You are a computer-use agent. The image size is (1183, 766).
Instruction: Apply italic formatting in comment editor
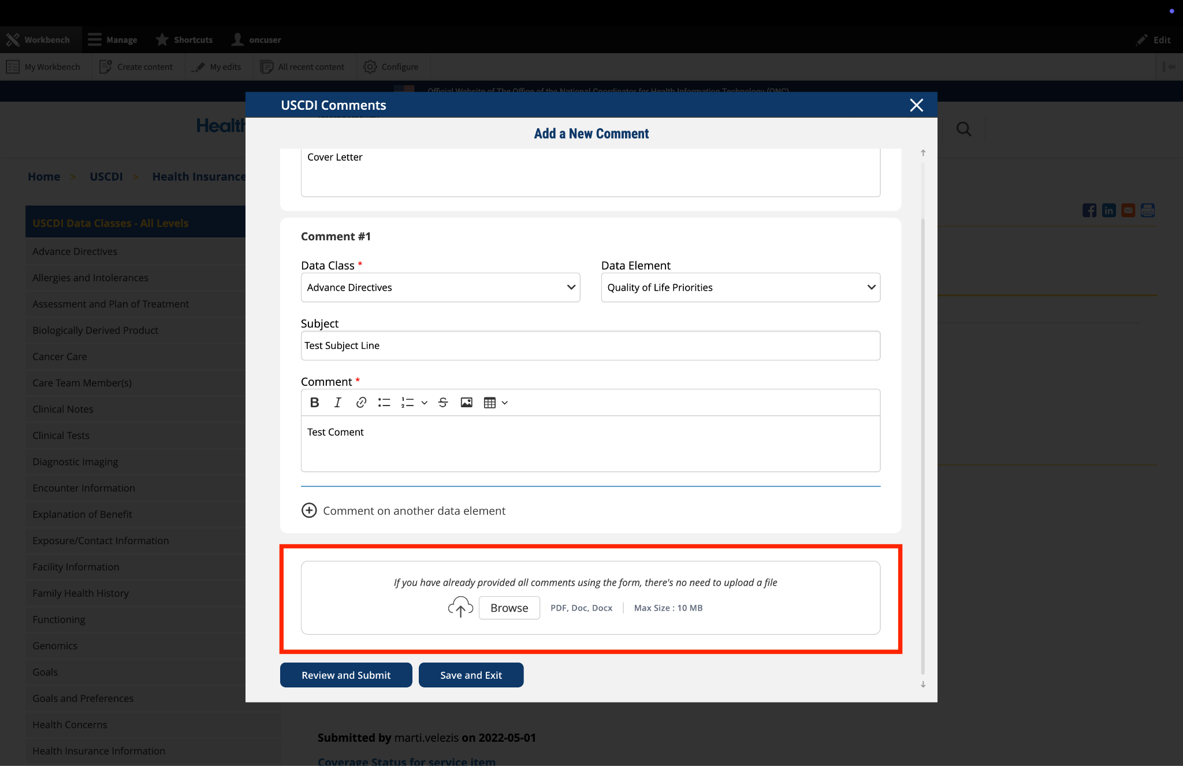(x=337, y=403)
